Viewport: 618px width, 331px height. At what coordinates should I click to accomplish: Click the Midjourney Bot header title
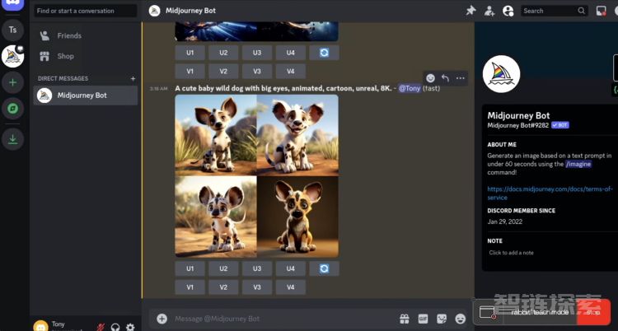[191, 11]
